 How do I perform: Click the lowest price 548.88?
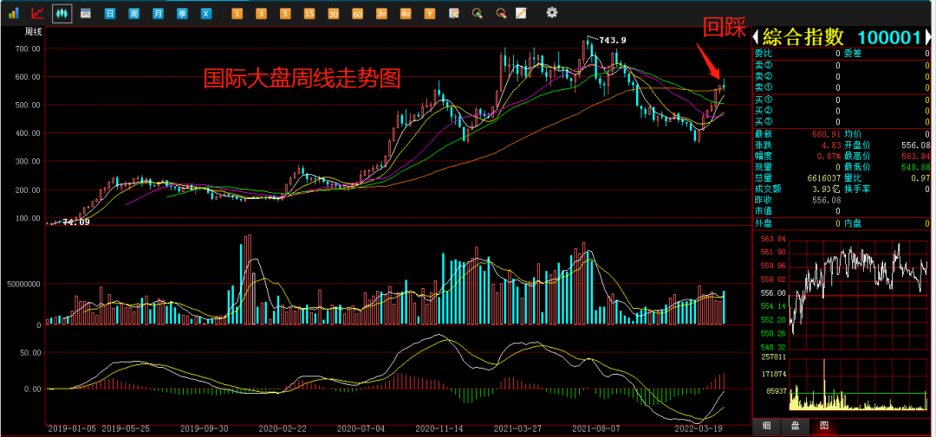tap(915, 167)
